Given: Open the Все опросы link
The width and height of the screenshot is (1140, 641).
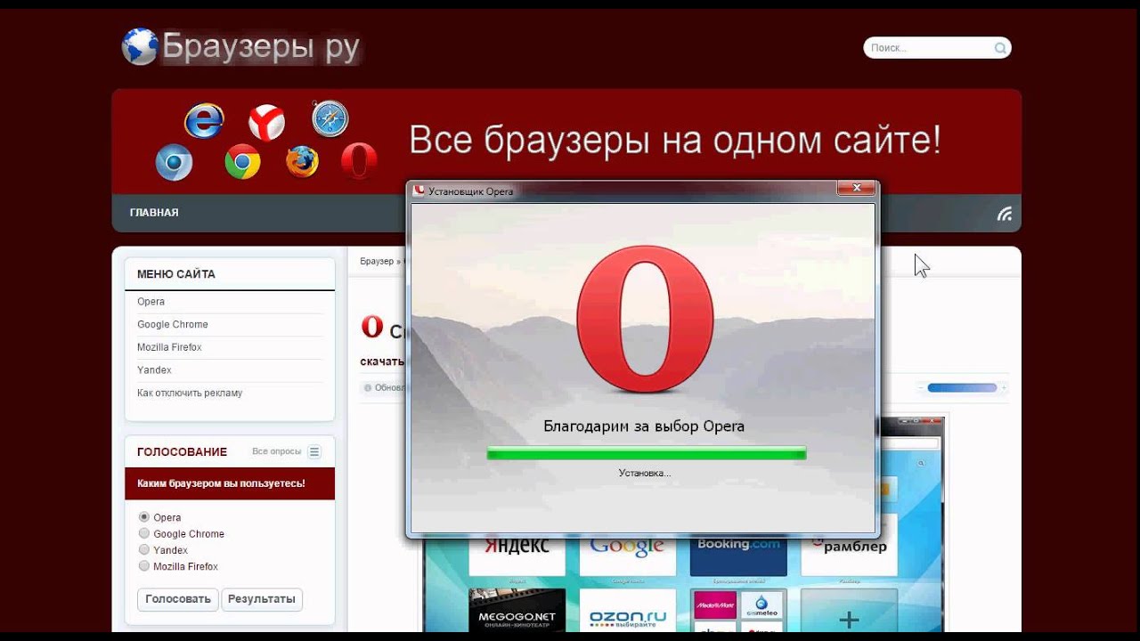Looking at the screenshot, I should click(277, 452).
